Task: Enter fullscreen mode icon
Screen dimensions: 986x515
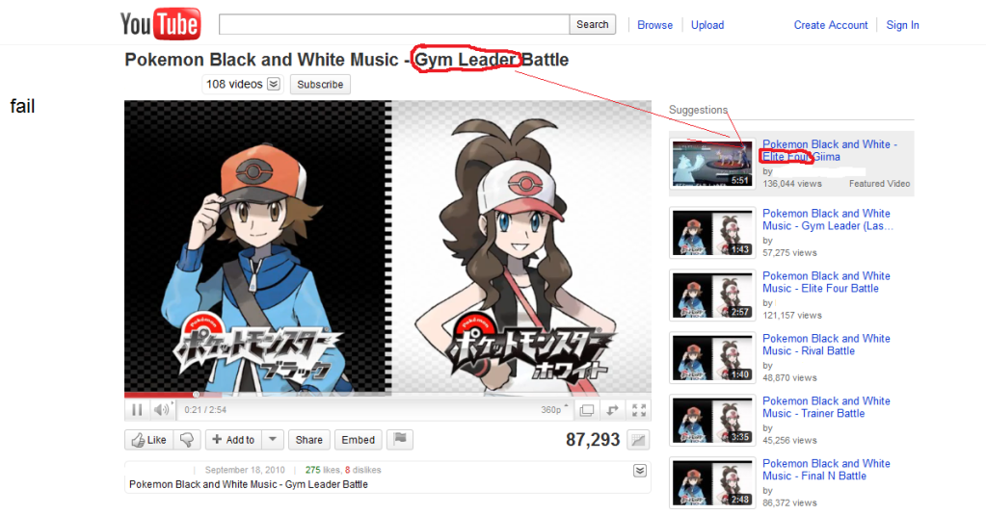Action: [x=639, y=410]
